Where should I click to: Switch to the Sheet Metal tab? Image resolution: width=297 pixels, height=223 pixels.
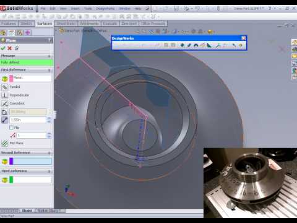tap(66, 24)
